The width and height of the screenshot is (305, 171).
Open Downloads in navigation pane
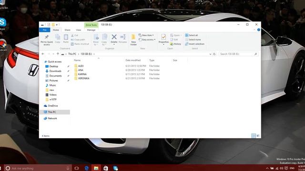[55, 71]
